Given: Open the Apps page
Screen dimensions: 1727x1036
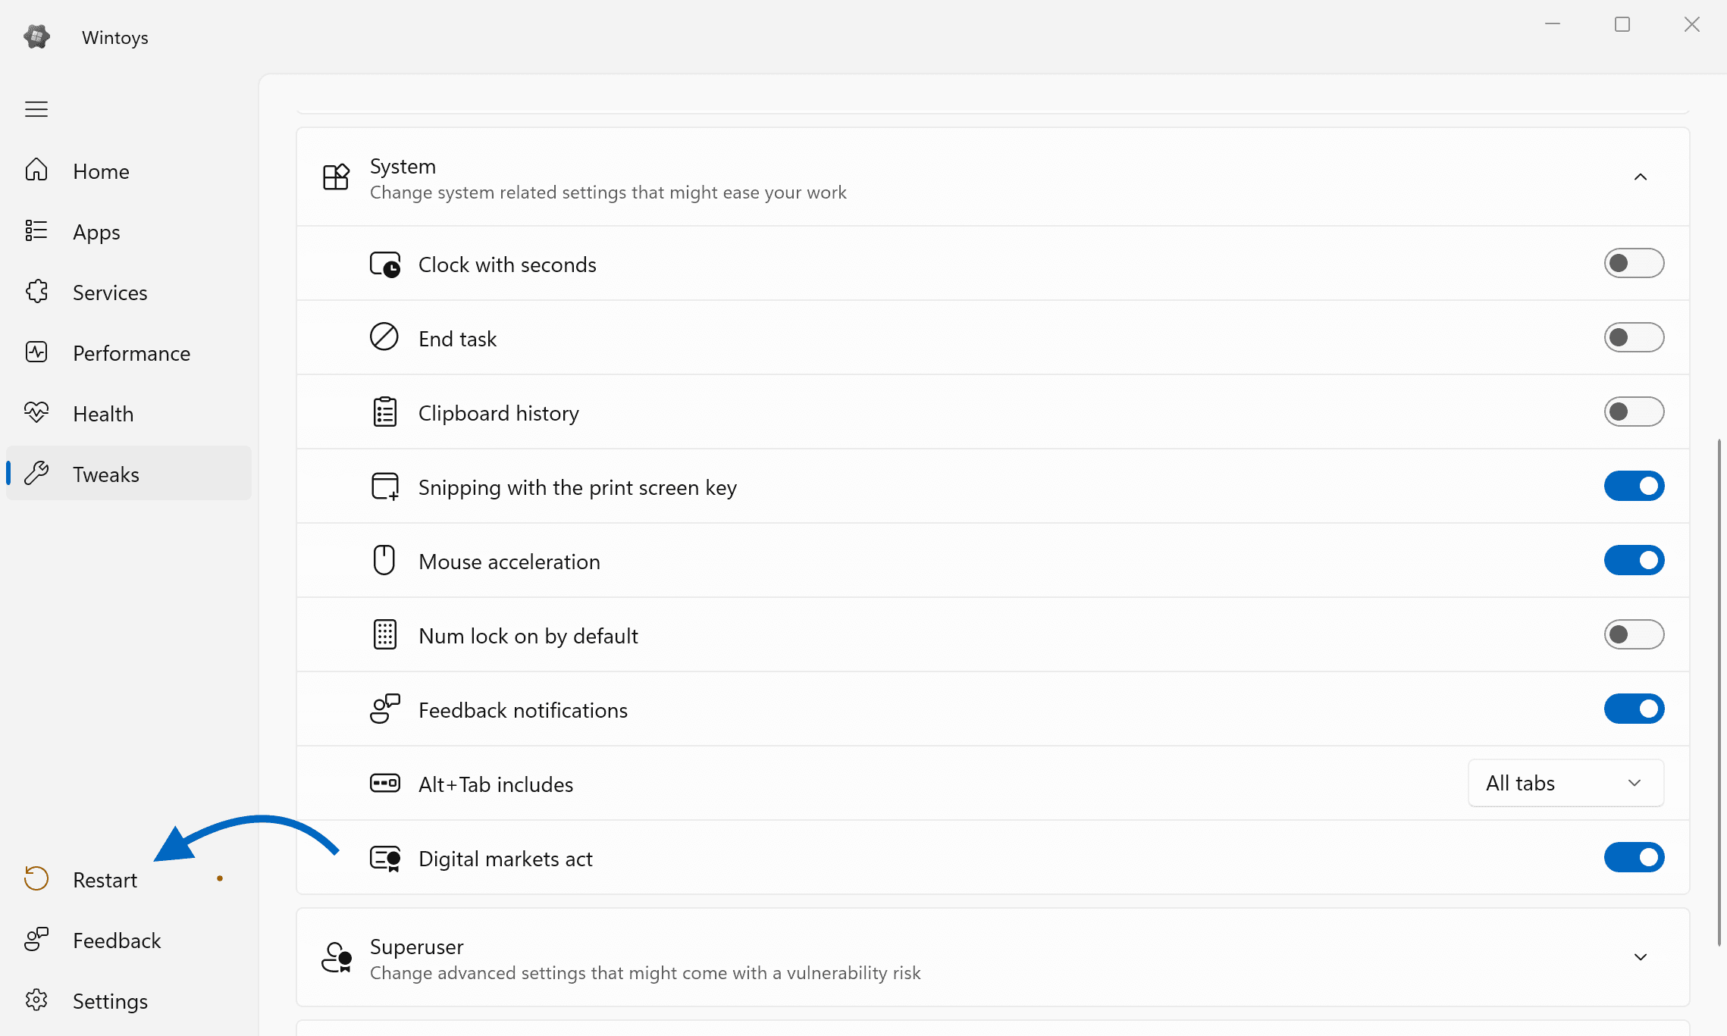Looking at the screenshot, I should tap(129, 231).
